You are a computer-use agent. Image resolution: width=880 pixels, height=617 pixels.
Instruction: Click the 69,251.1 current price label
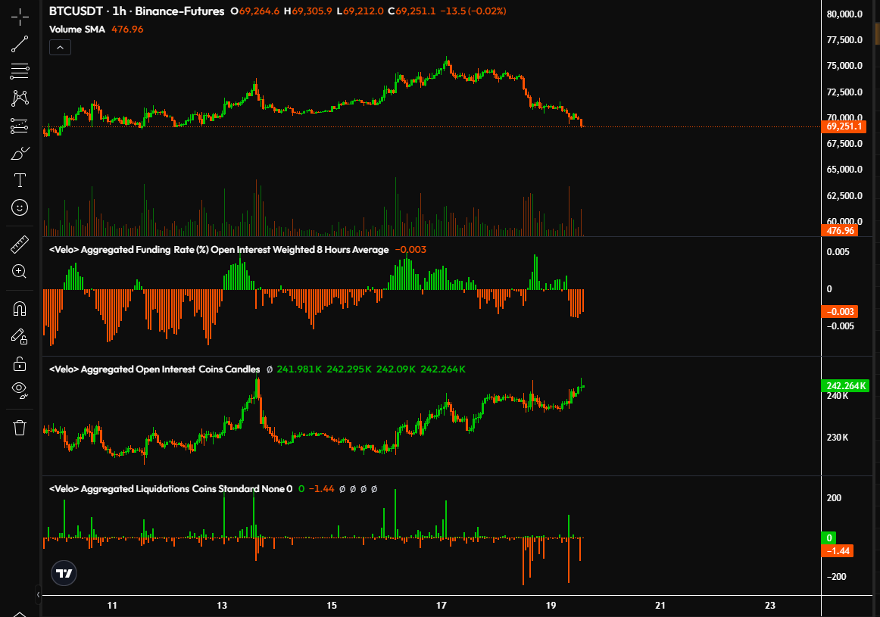click(844, 126)
